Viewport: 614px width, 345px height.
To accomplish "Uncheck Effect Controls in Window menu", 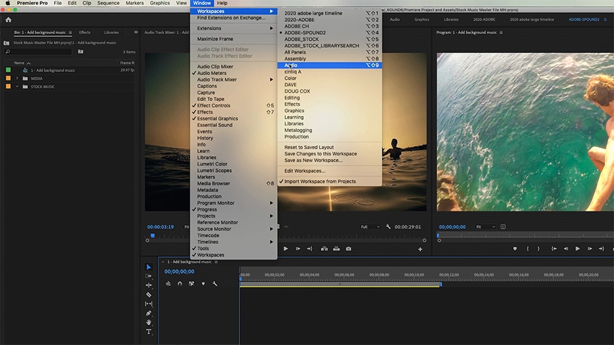I will tap(214, 106).
